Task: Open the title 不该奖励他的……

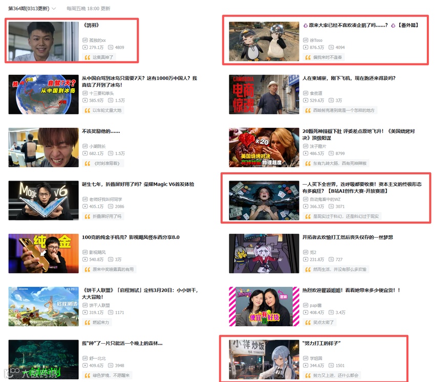Action: [101, 131]
